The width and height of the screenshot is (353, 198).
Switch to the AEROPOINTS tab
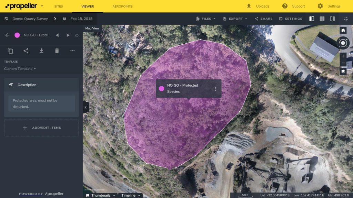[x=122, y=6]
